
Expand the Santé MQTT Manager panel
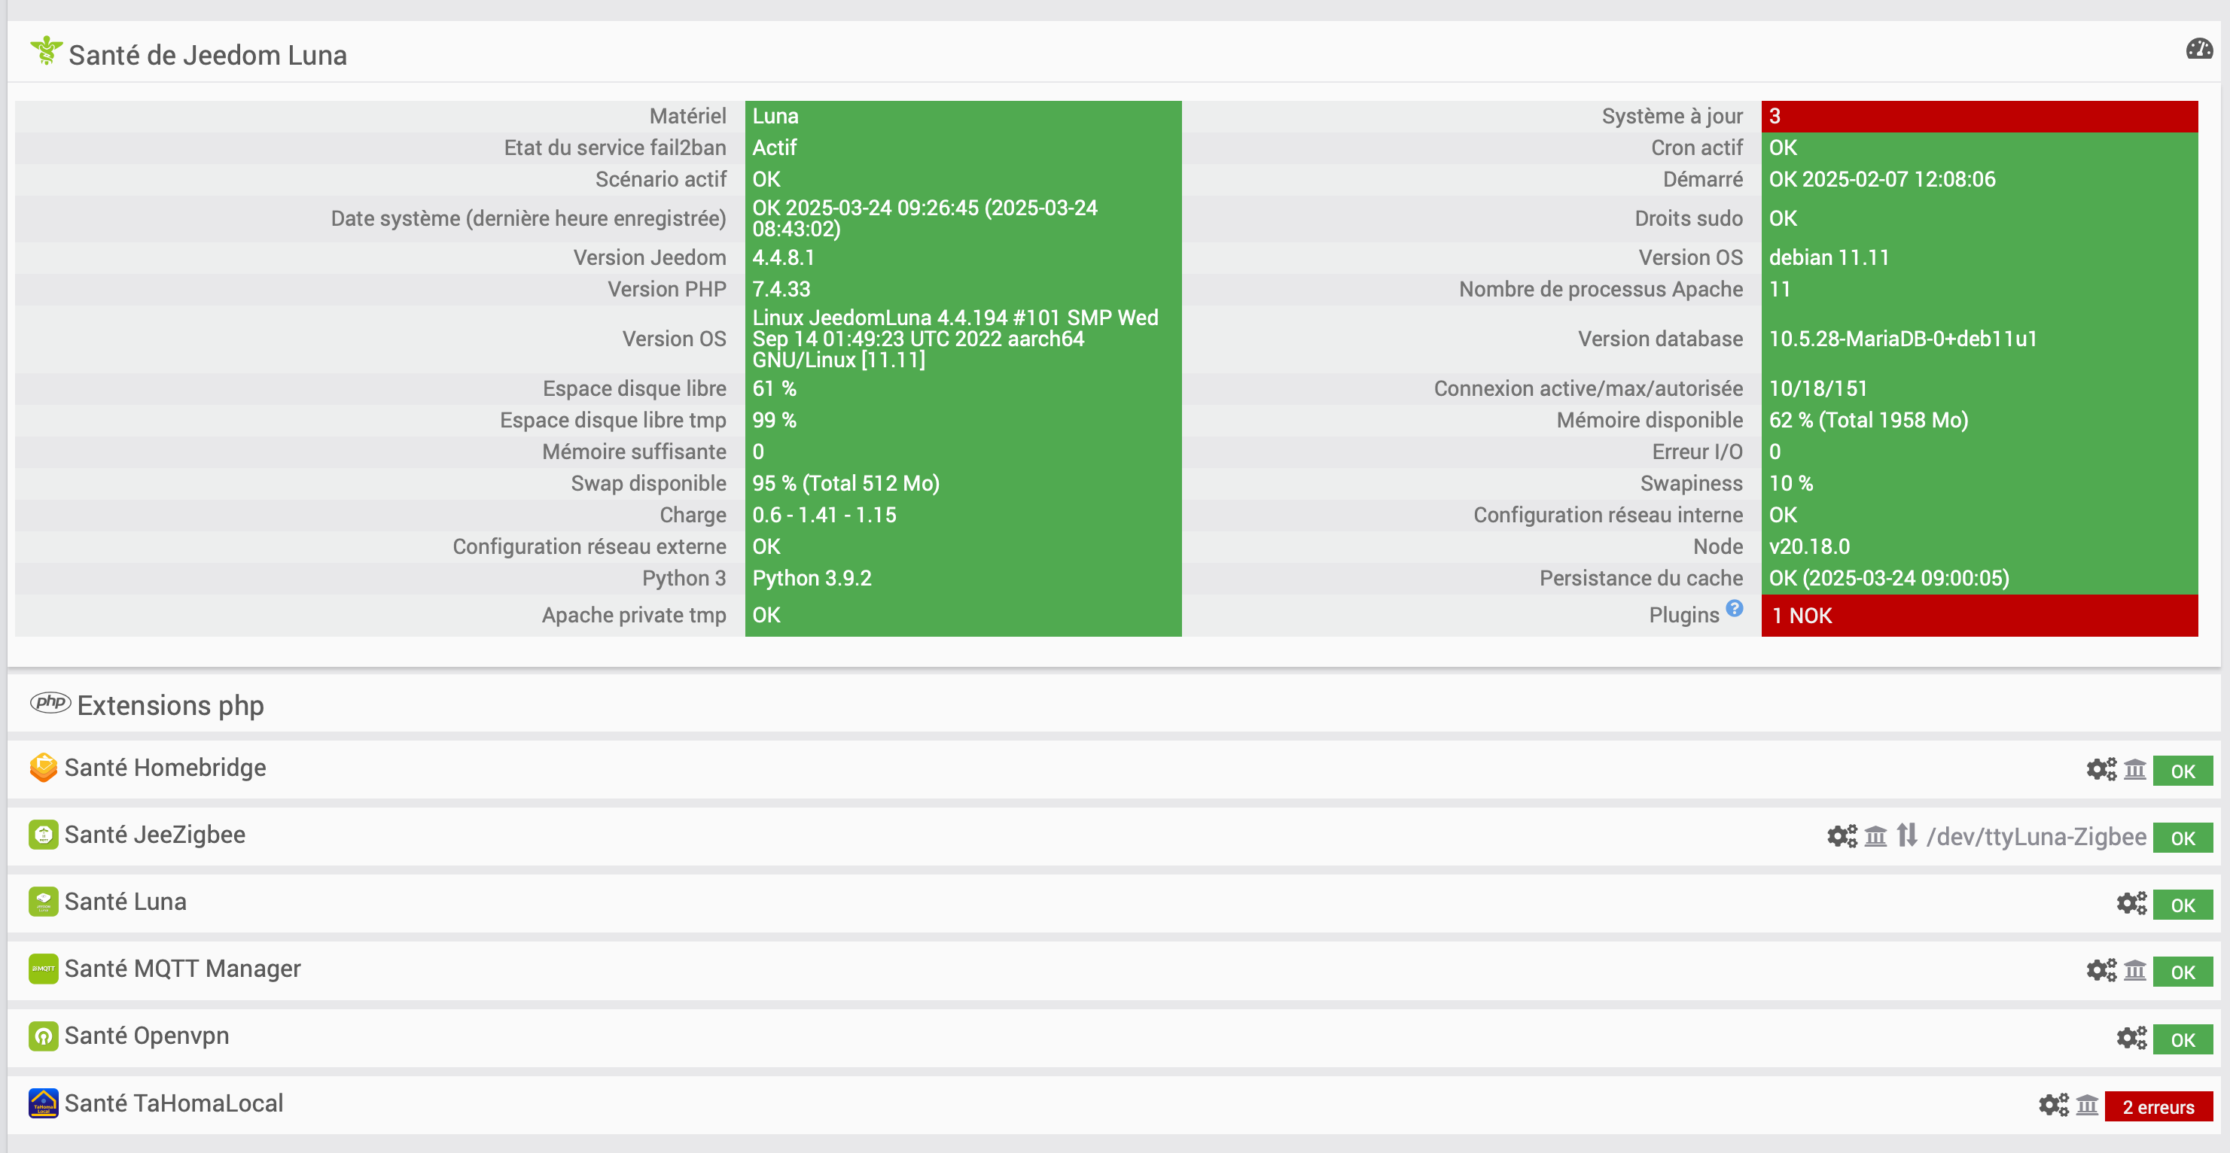(1114, 970)
